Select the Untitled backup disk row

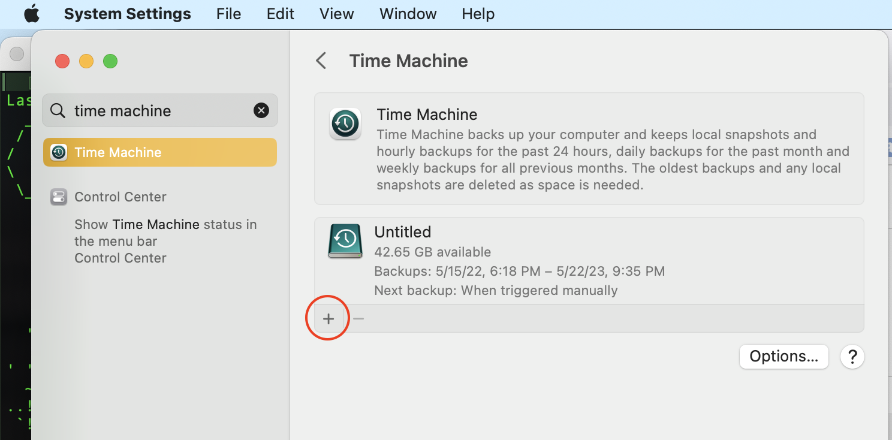pyautogui.click(x=589, y=261)
